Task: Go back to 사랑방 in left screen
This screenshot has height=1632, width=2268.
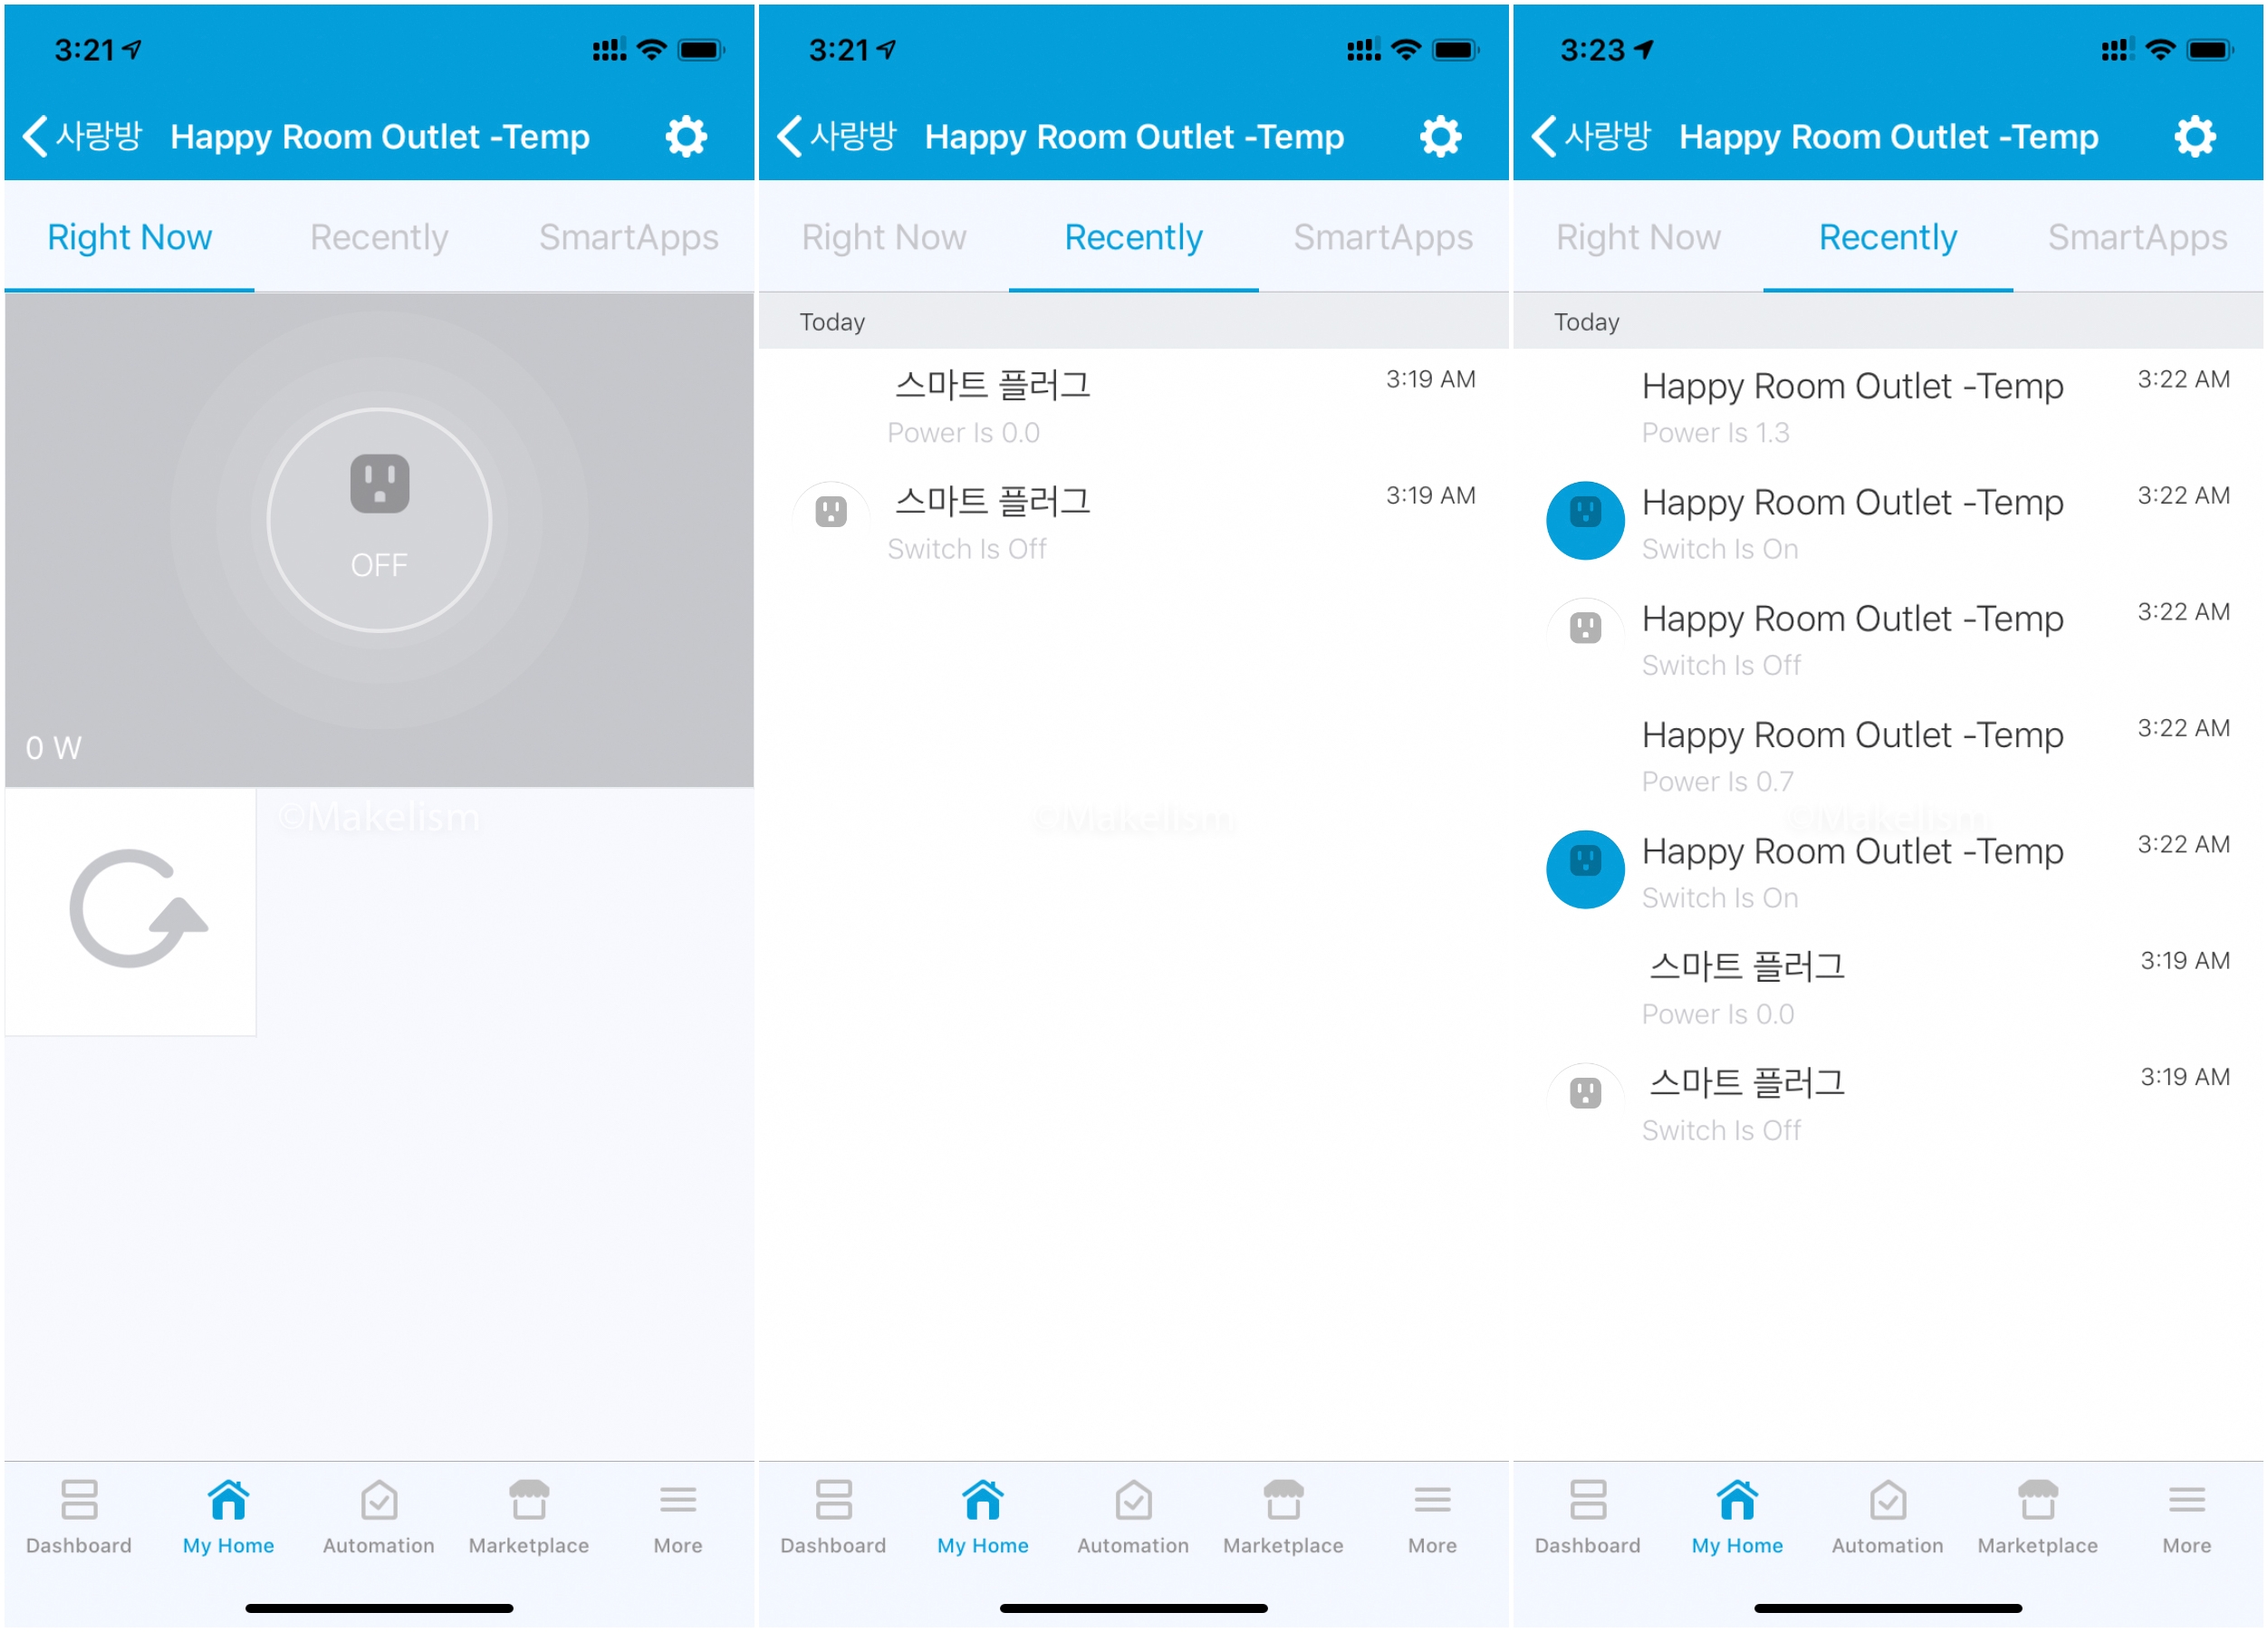Action: pos(82,137)
